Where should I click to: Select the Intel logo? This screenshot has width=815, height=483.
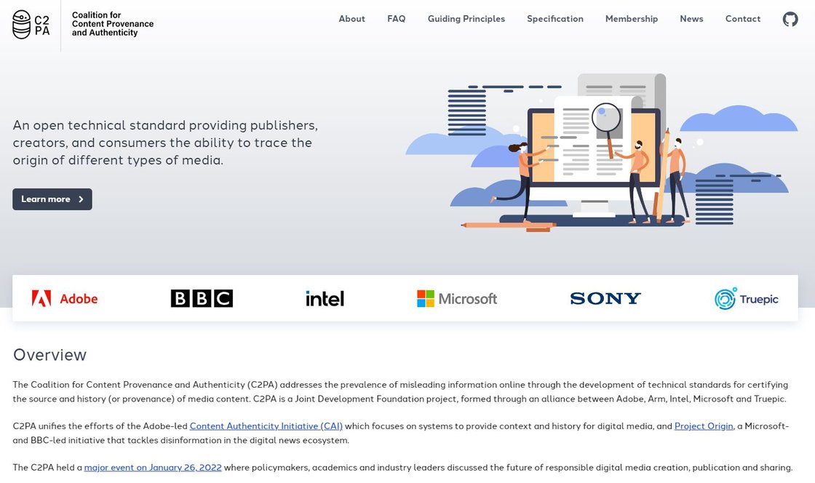coord(325,298)
